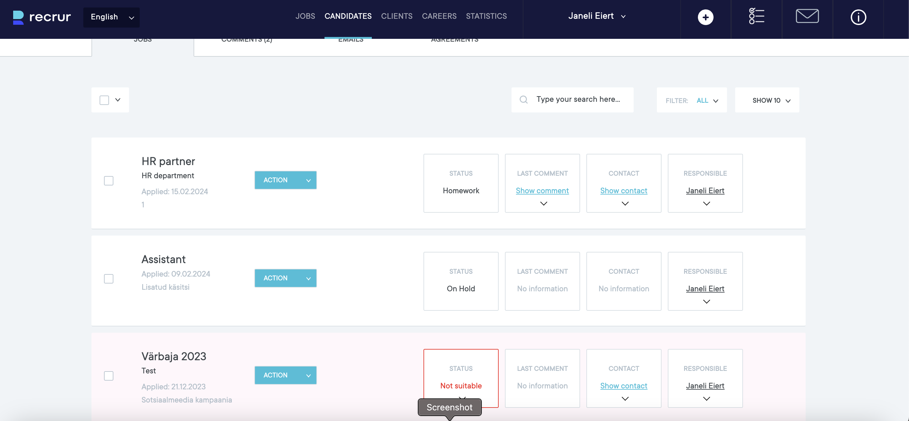Tick the Värbaja 2023 row checkbox
The height and width of the screenshot is (421, 909).
[x=109, y=376]
